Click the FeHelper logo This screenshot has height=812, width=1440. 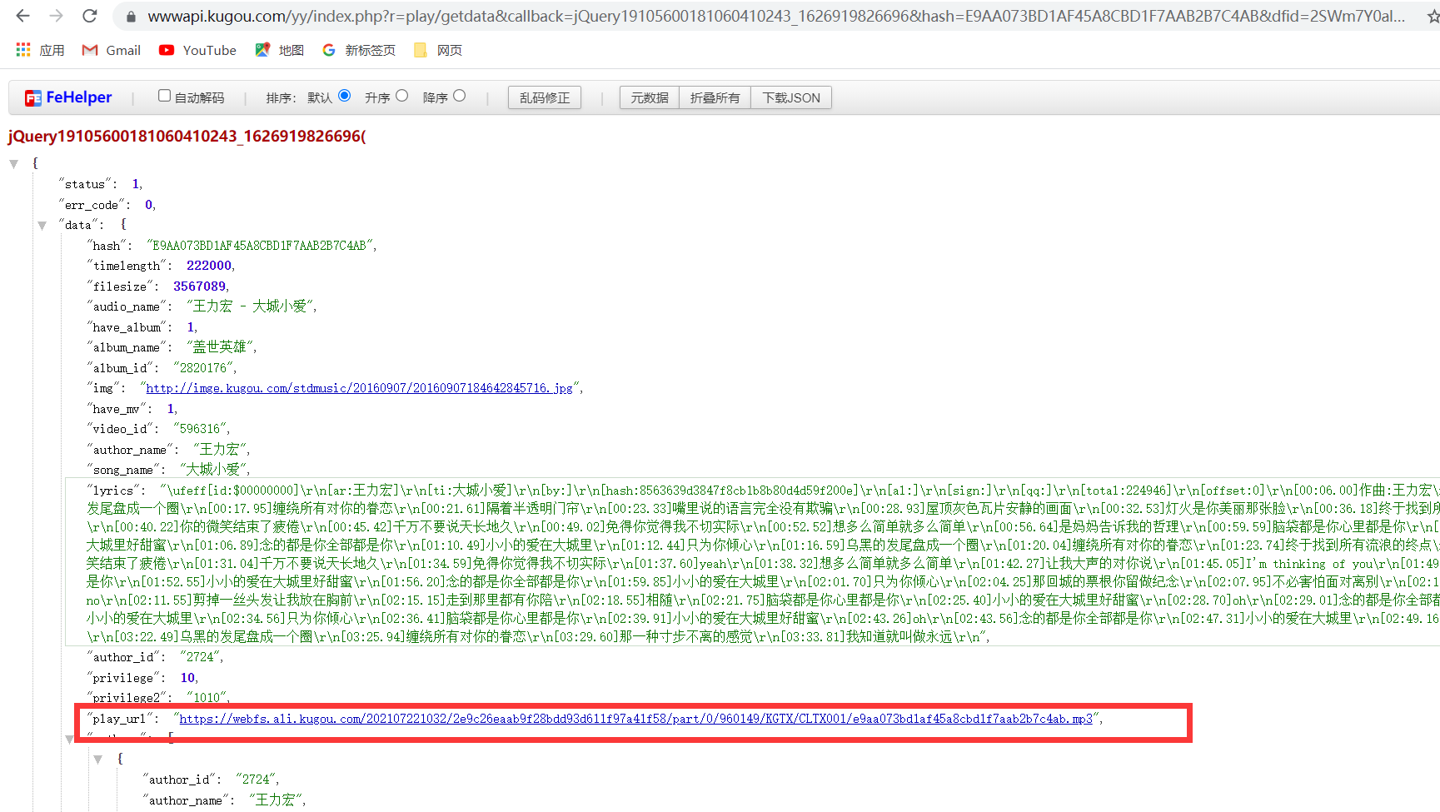[68, 97]
